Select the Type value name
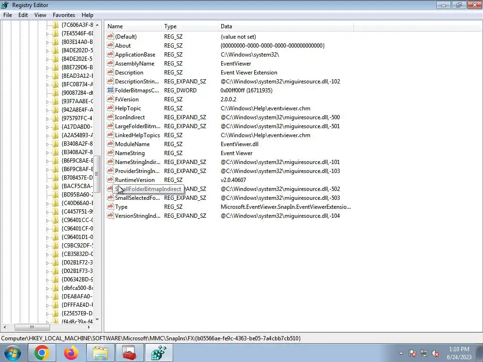The height and width of the screenshot is (362, 483). point(121,206)
